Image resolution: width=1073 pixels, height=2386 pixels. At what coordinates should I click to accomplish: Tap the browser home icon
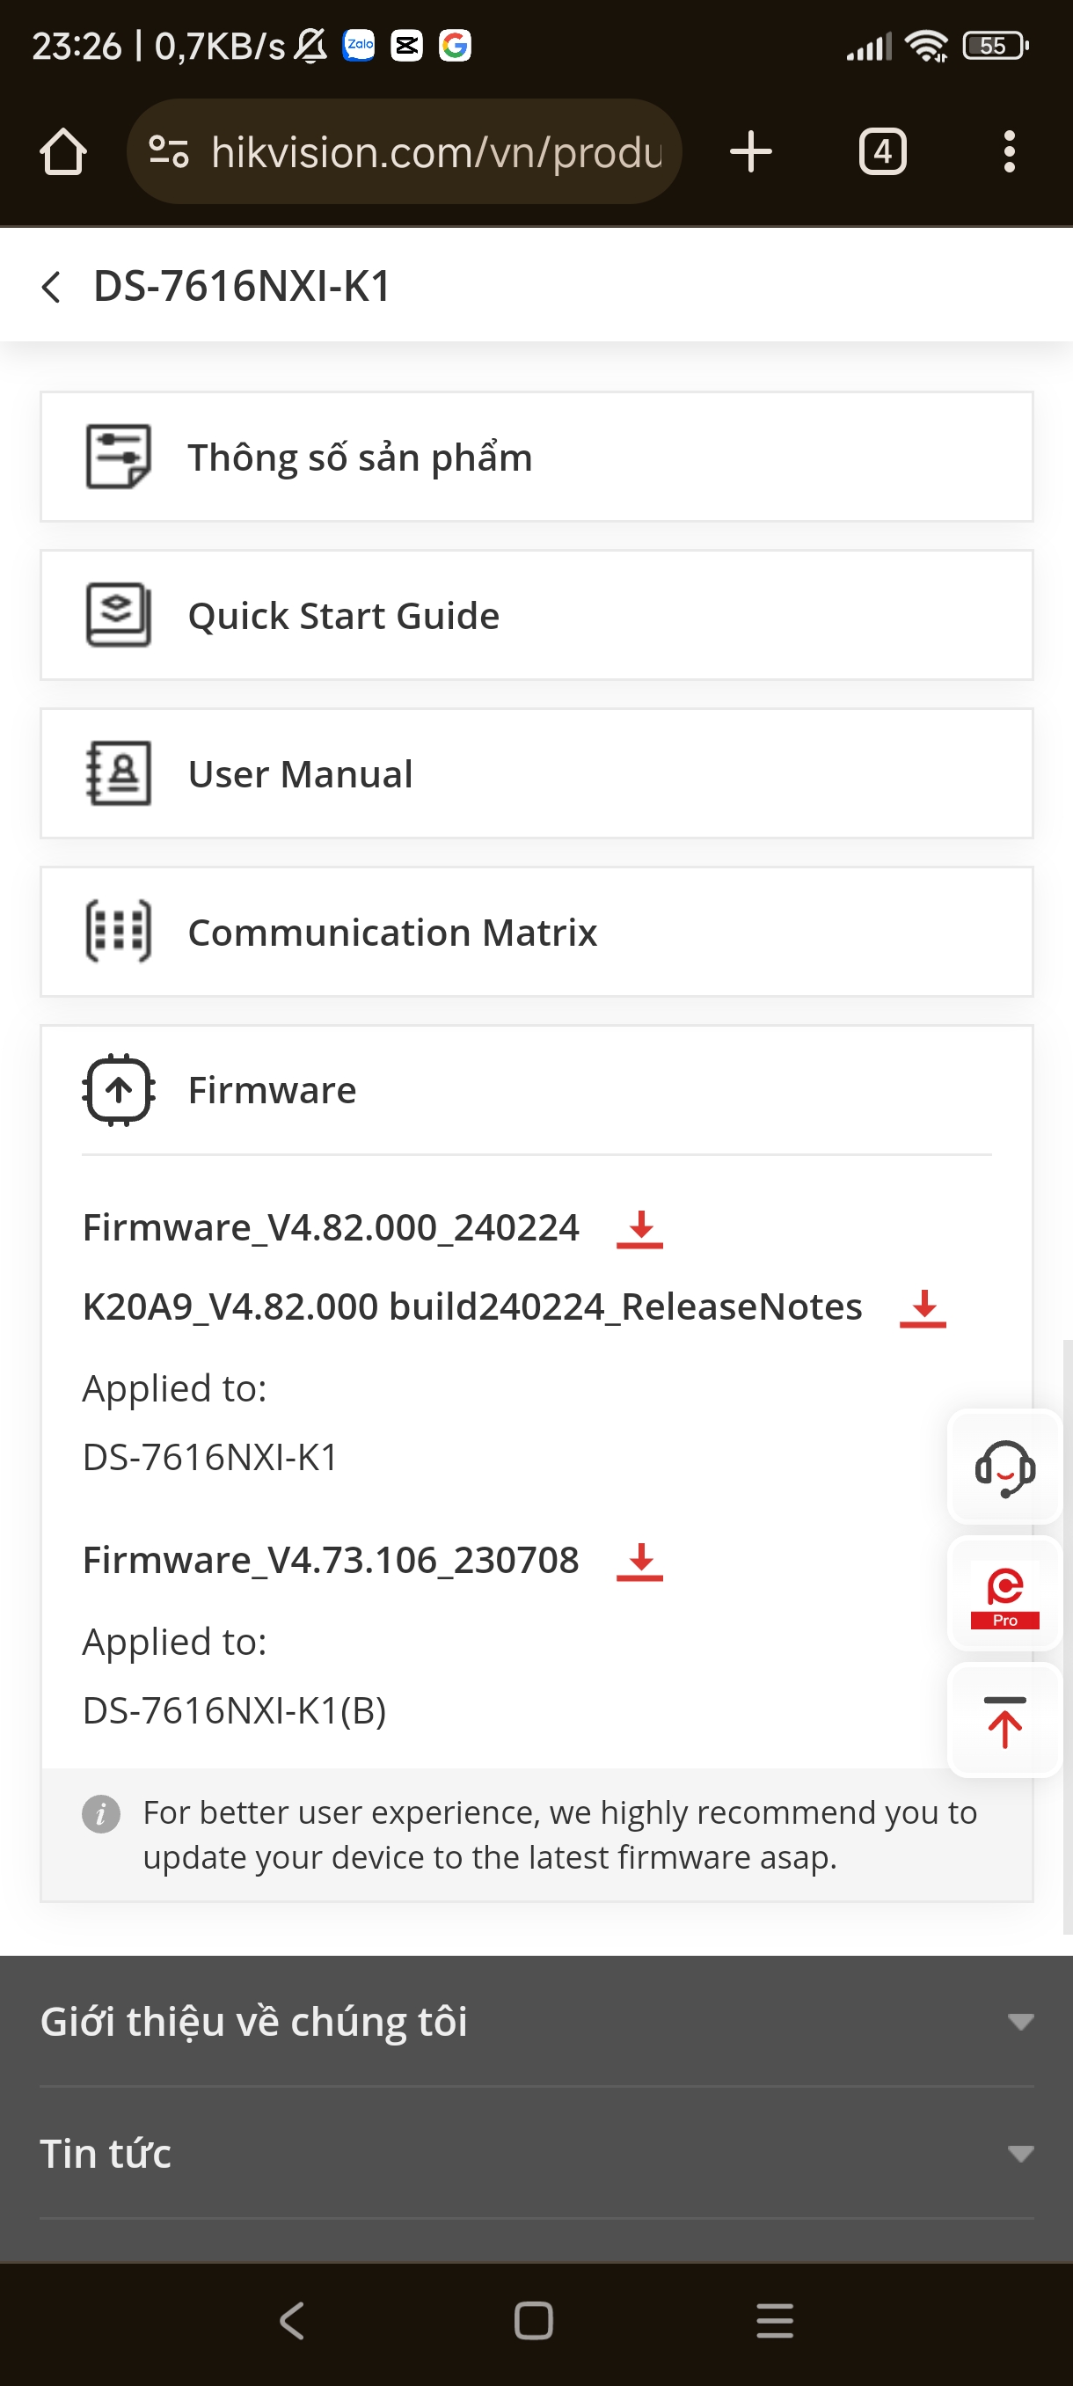[x=63, y=152]
